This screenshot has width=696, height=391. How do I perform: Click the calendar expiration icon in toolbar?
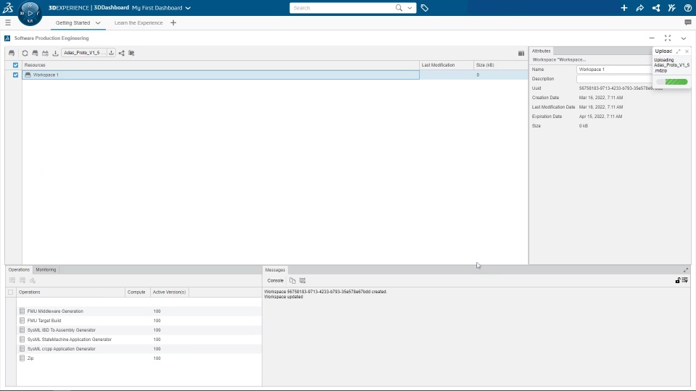pyautogui.click(x=45, y=53)
